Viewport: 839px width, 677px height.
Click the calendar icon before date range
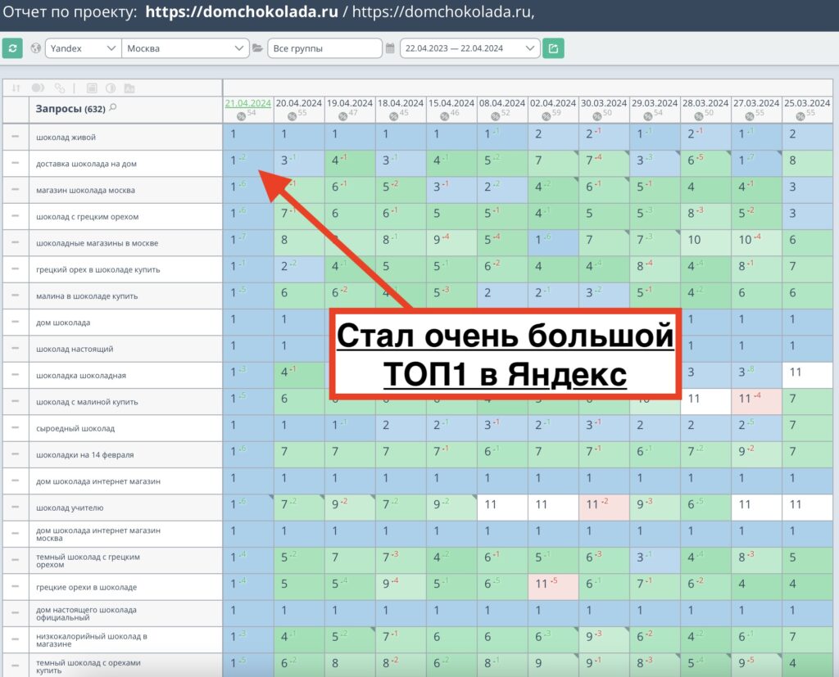click(390, 48)
